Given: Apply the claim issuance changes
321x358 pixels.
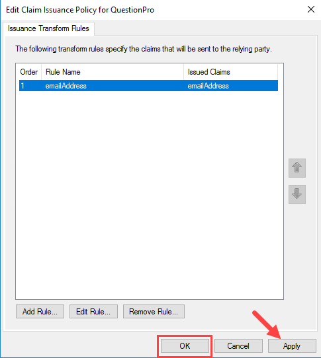Looking at the screenshot, I should click(x=292, y=346).
